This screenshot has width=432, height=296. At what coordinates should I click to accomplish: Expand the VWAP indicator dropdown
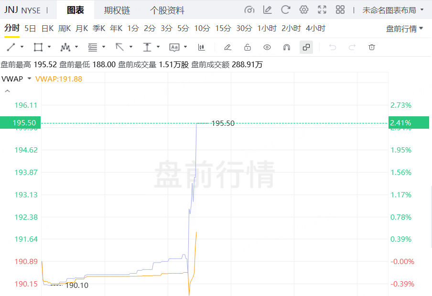tap(29, 79)
